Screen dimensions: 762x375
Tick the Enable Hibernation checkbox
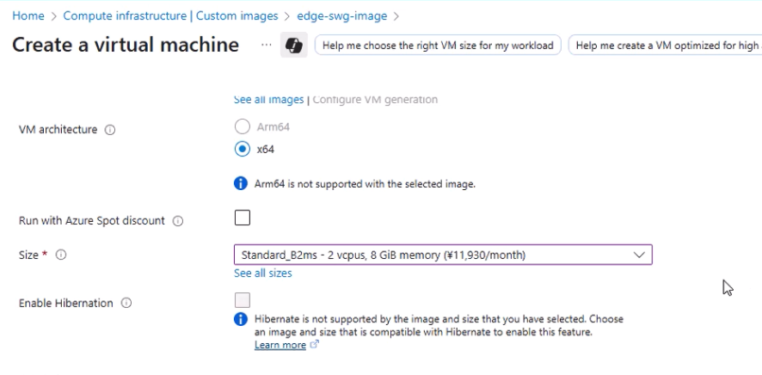(243, 300)
